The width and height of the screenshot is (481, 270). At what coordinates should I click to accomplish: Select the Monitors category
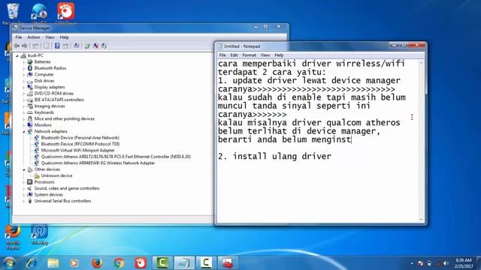point(43,125)
